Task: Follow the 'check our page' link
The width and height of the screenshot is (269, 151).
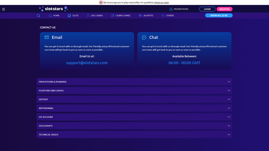Action: point(161,3)
